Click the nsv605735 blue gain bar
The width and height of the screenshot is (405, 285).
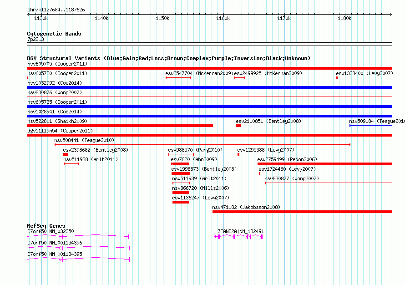click(x=209, y=107)
